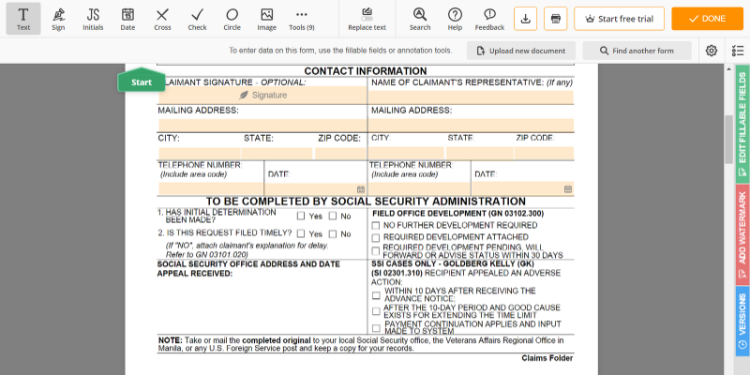750x375 pixels.
Task: Select the Image tool
Action: [x=267, y=19]
